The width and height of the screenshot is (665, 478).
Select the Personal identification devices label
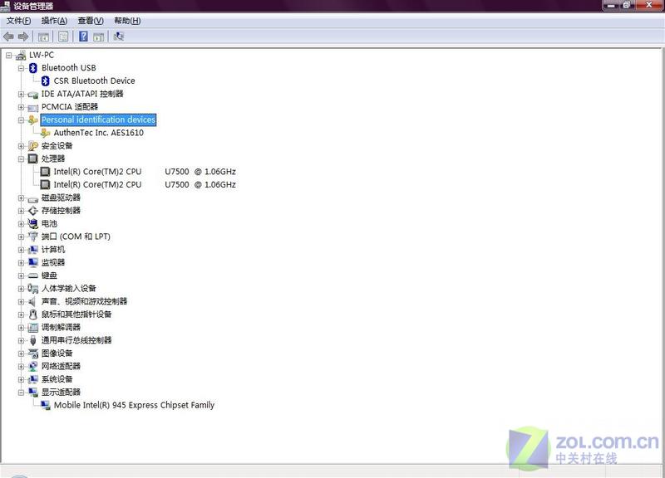coord(98,119)
